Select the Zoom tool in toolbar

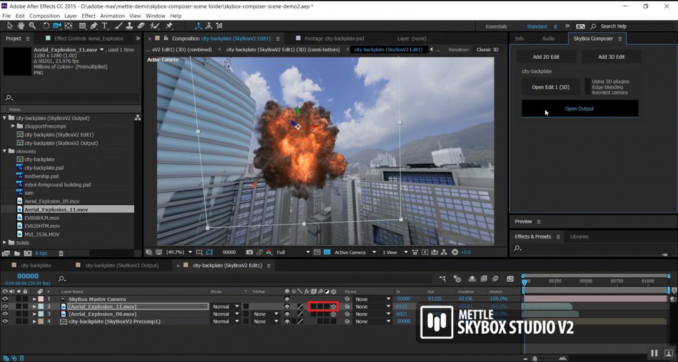(x=32, y=26)
